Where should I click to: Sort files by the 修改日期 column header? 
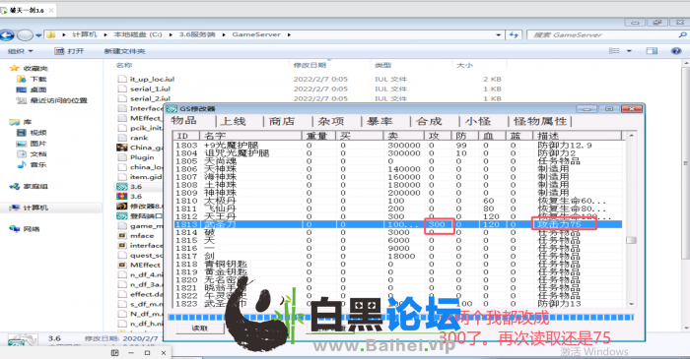tap(310, 65)
